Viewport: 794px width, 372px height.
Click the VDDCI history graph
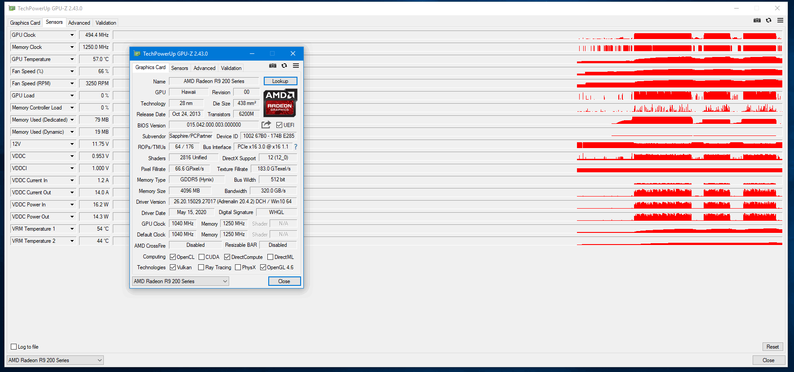click(447, 168)
